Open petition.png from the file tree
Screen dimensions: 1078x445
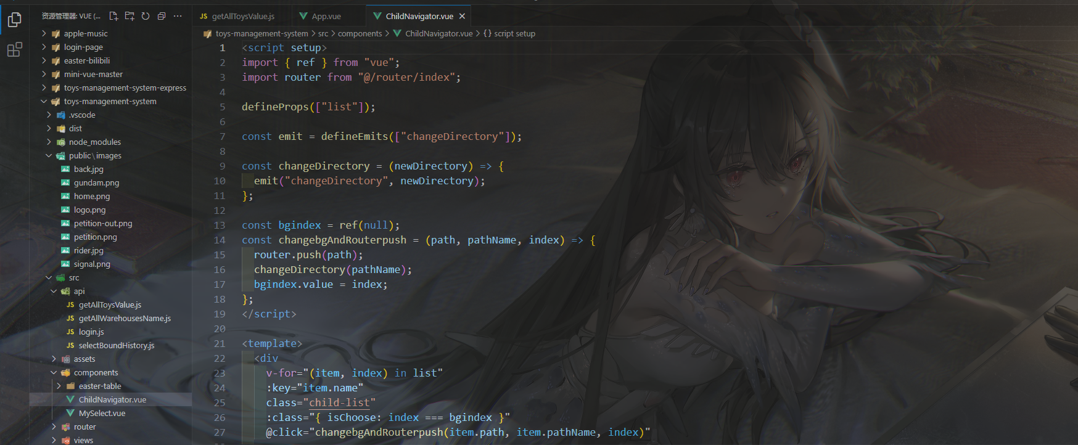pyautogui.click(x=96, y=237)
